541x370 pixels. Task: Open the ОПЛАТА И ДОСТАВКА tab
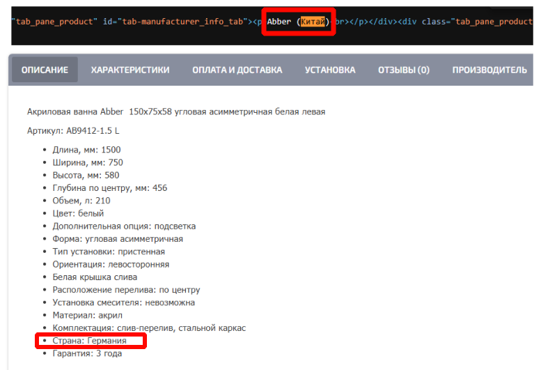click(237, 70)
